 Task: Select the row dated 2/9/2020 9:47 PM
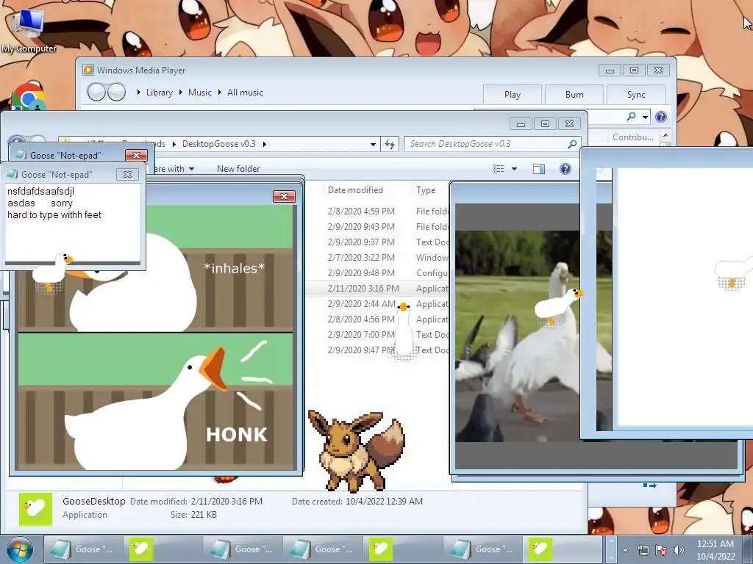pos(377,350)
